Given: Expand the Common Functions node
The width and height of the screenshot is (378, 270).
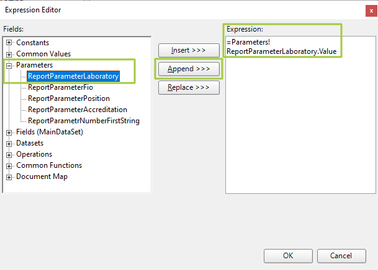Looking at the screenshot, I should pyautogui.click(x=9, y=165).
